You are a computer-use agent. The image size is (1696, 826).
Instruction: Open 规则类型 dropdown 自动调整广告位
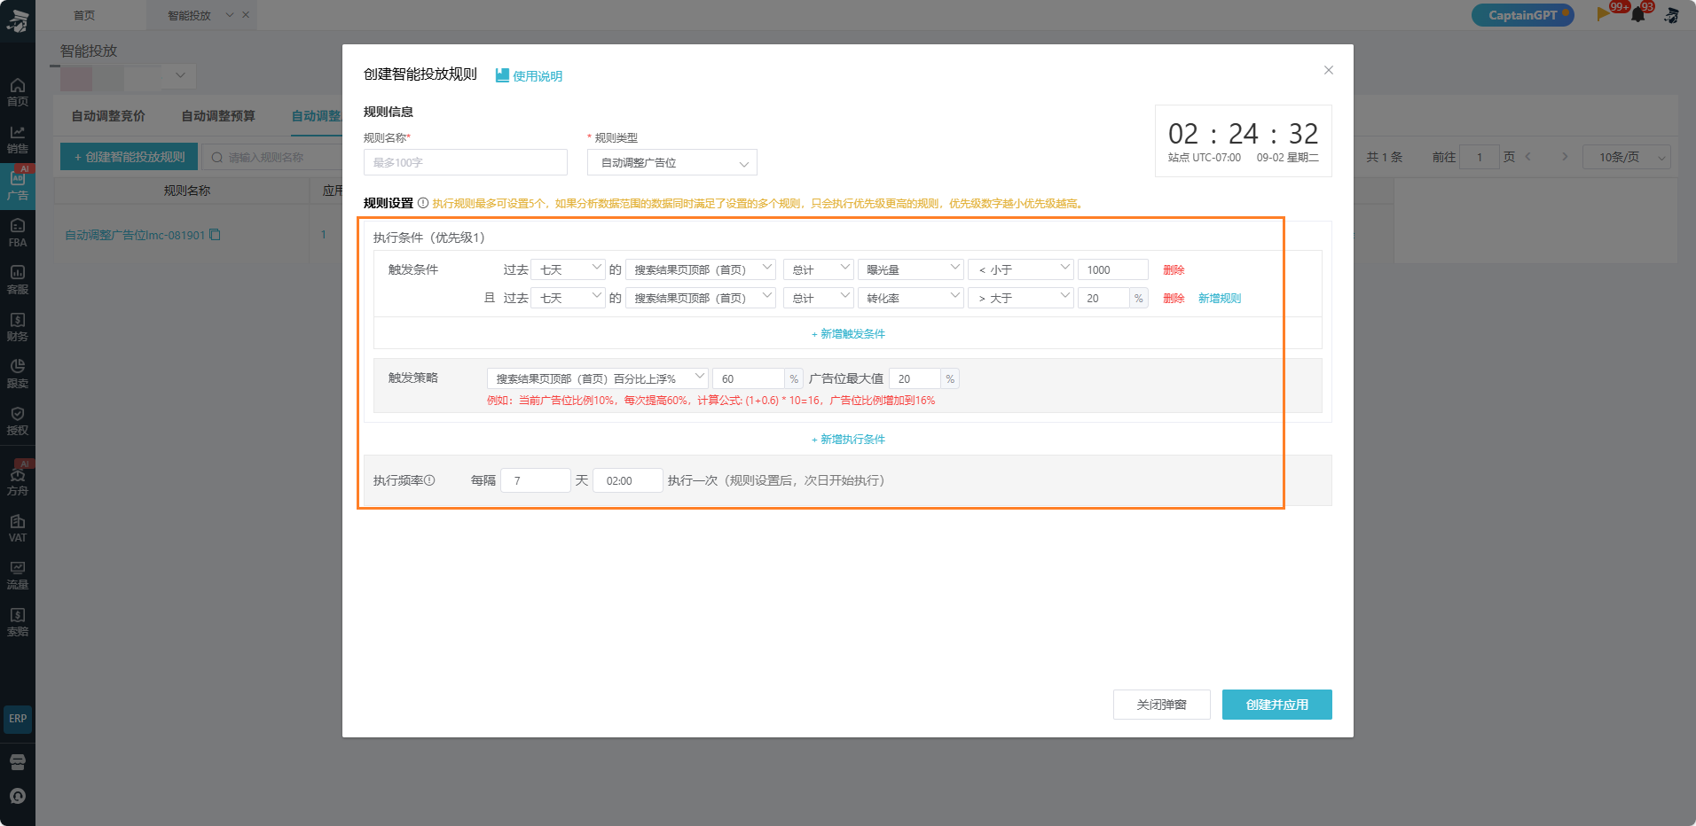click(x=672, y=163)
